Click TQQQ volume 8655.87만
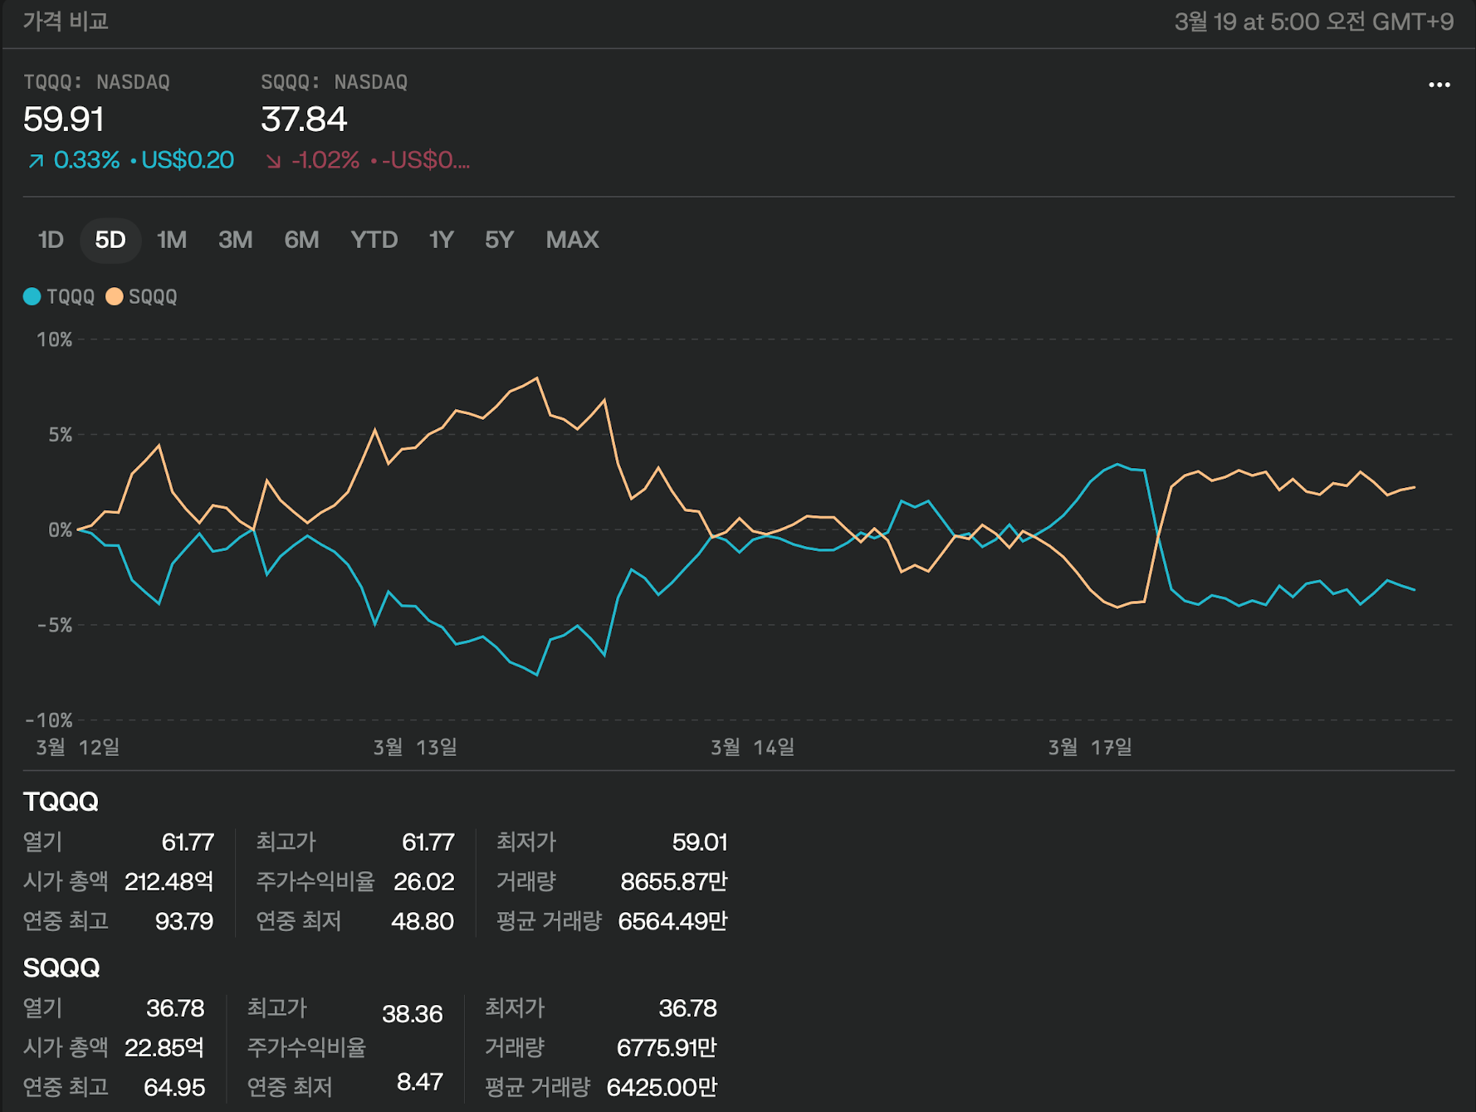The image size is (1476, 1112). click(673, 881)
